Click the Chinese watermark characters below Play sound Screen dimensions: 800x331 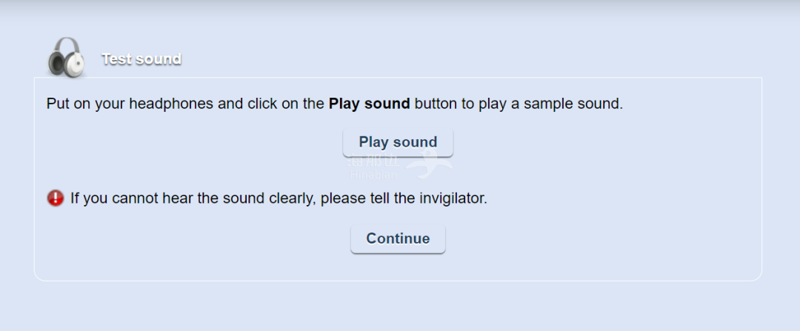[x=373, y=161]
